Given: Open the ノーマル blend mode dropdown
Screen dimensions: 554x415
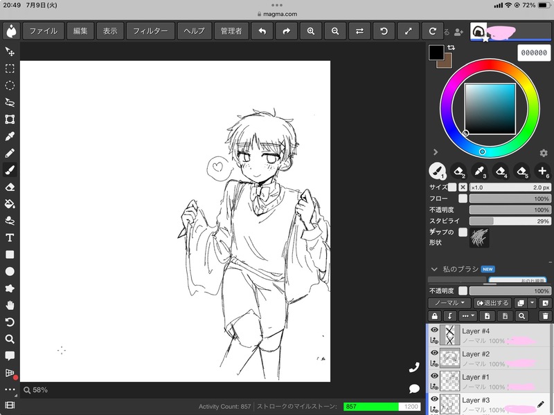Looking at the screenshot, I should pyautogui.click(x=449, y=303).
